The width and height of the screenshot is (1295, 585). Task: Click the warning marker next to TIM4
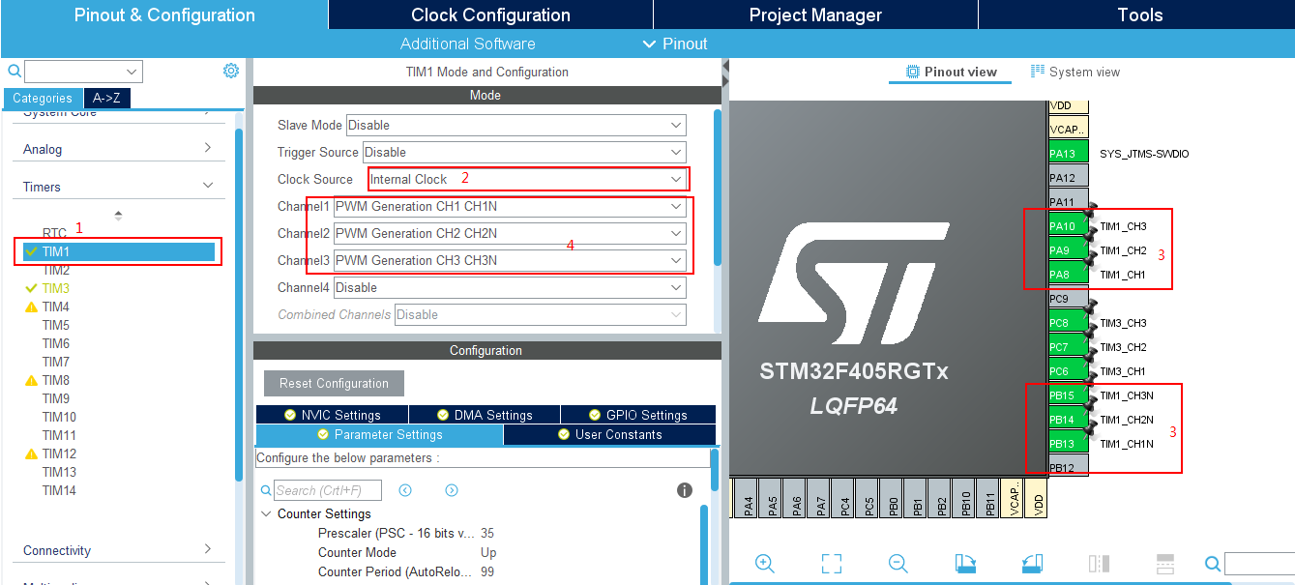point(33,307)
